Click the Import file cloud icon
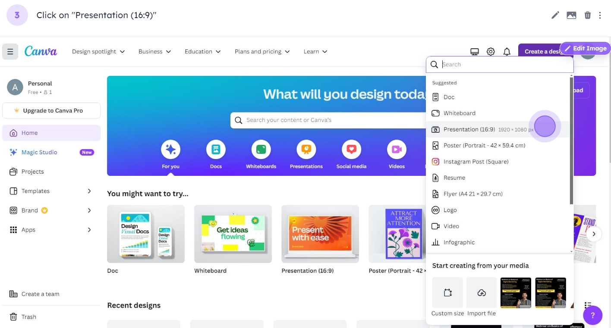The height and width of the screenshot is (328, 611). click(x=482, y=293)
